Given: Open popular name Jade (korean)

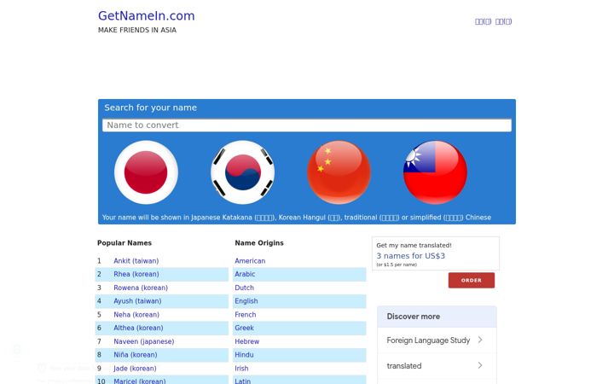Looking at the screenshot, I should click(x=135, y=369).
